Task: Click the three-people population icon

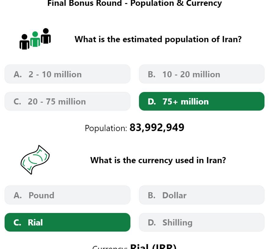Action: point(35,39)
